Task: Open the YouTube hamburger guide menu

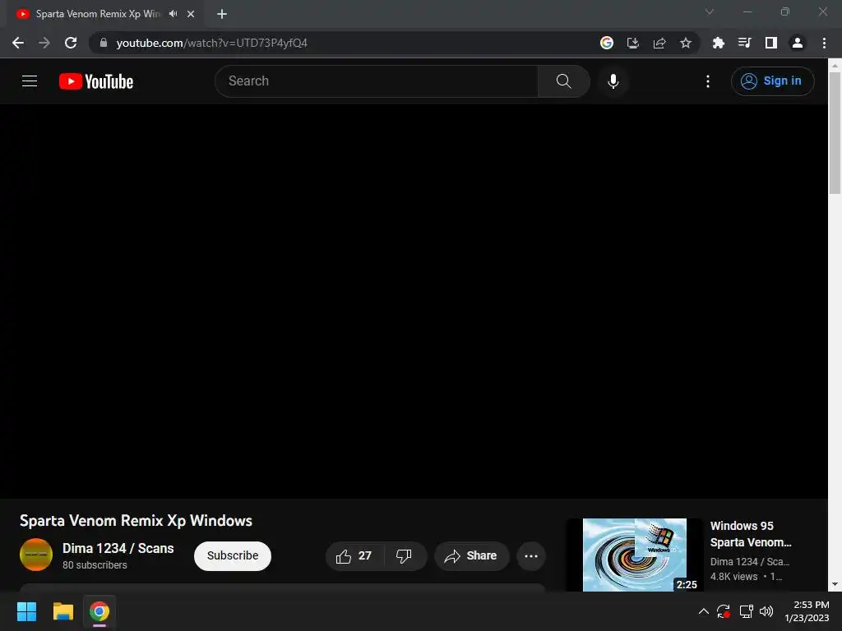Action: coord(30,81)
